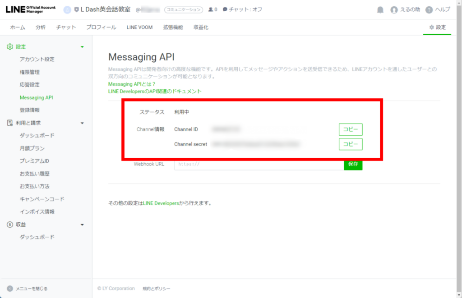Open the えるの助 user account icon

(394, 10)
